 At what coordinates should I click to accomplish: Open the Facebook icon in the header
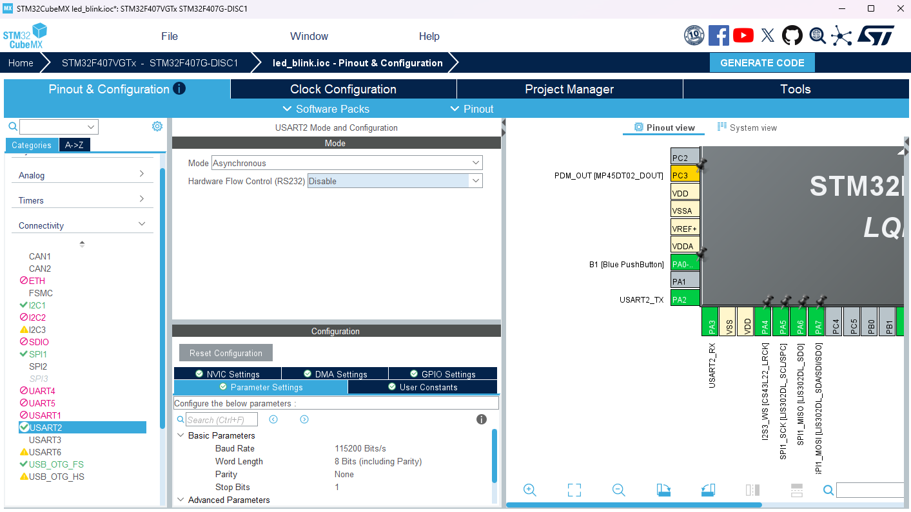pyautogui.click(x=719, y=35)
